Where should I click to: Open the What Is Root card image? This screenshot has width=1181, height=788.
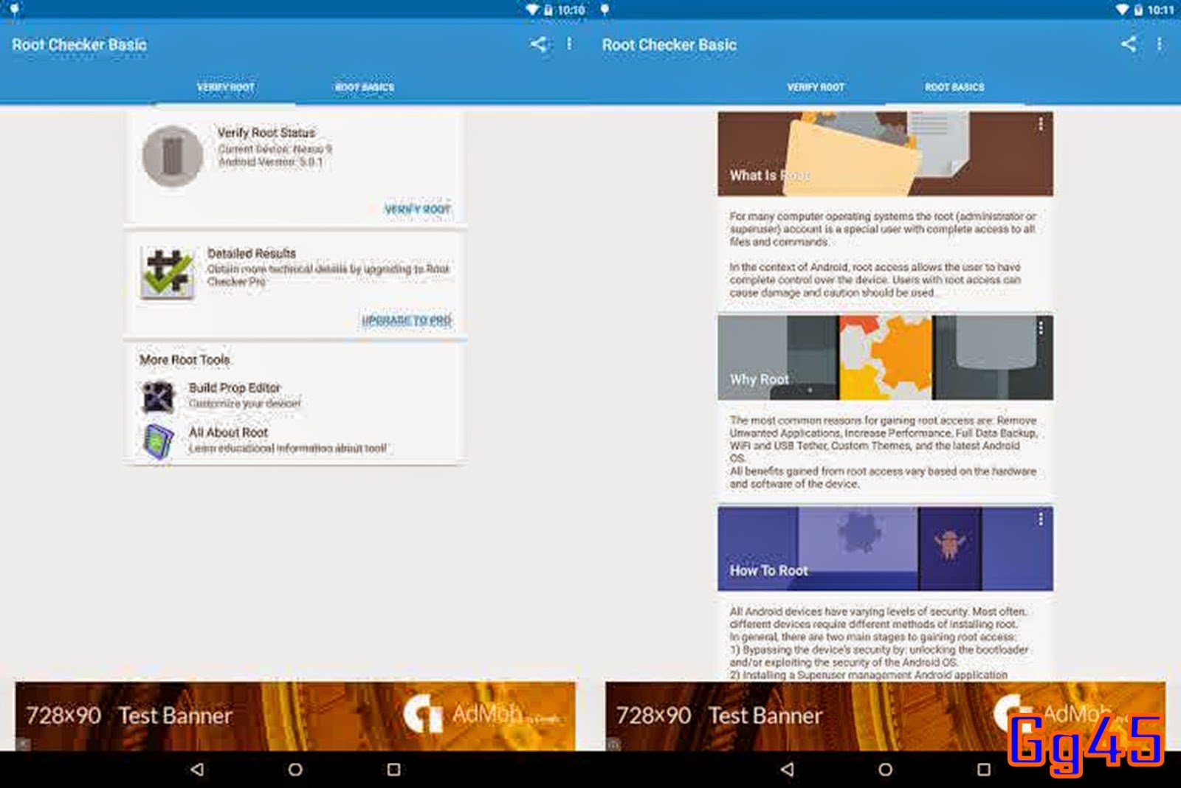point(885,153)
